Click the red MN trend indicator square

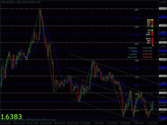tap(152, 22)
